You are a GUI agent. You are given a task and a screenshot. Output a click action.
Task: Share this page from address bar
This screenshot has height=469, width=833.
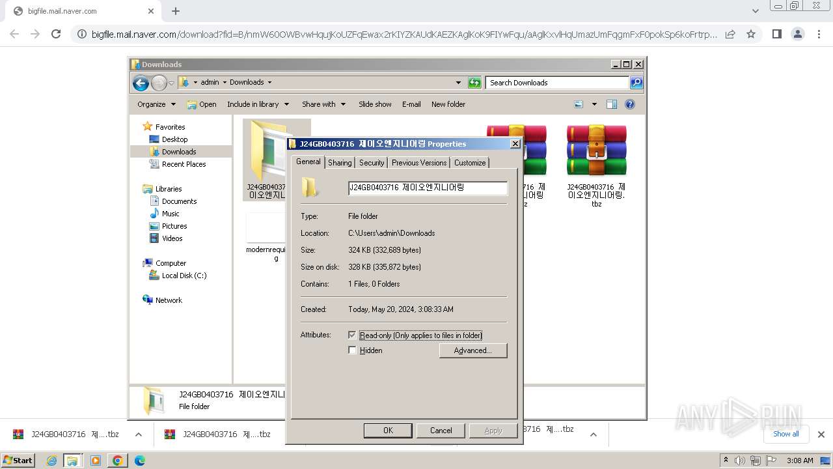730,34
